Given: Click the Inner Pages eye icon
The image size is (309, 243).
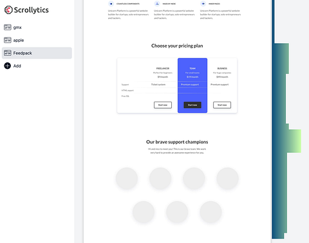Looking at the screenshot, I should [203, 4].
